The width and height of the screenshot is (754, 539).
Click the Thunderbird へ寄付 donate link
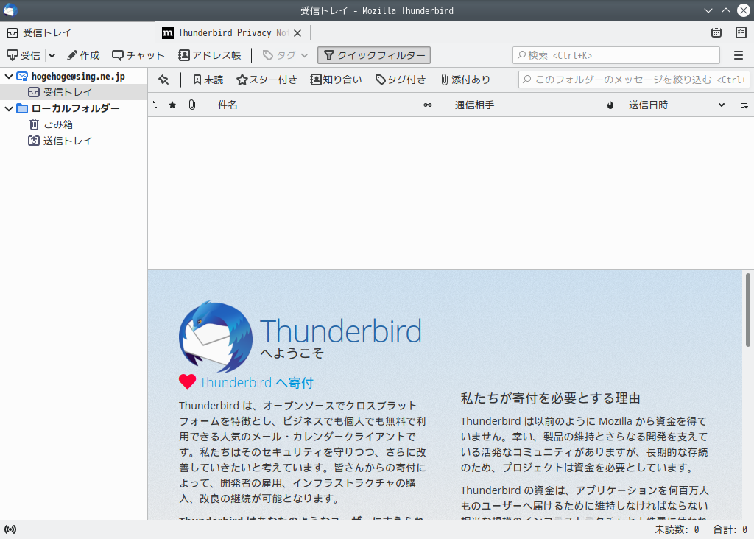[x=256, y=383]
